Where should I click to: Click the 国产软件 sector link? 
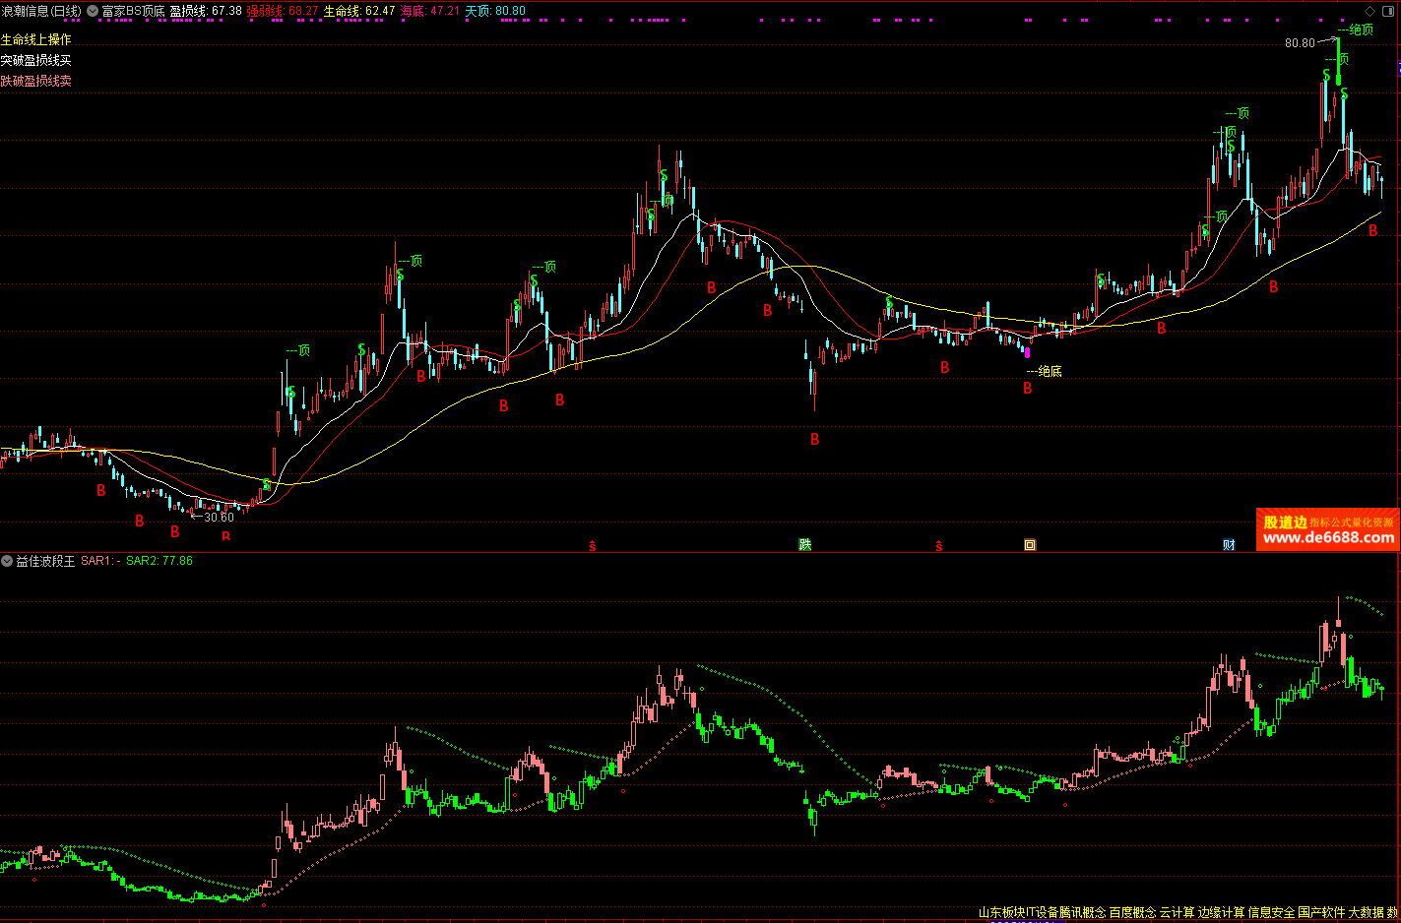[1321, 913]
